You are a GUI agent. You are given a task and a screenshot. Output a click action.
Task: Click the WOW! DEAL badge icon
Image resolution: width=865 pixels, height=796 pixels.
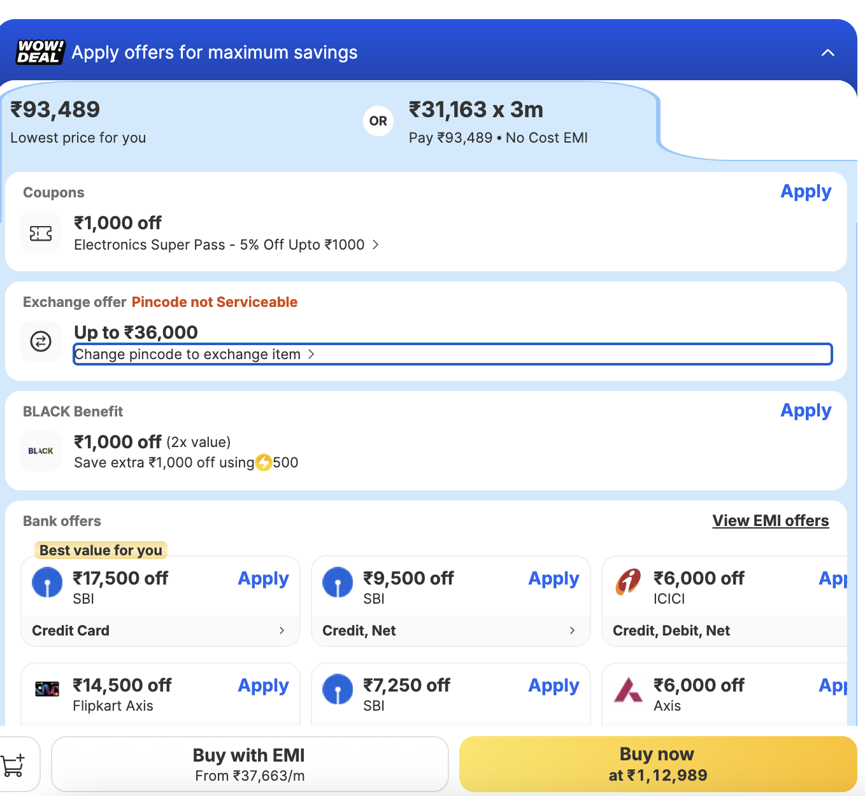tap(40, 52)
